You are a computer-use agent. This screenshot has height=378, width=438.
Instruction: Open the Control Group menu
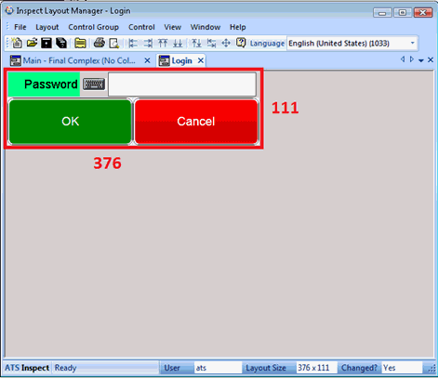(x=93, y=27)
